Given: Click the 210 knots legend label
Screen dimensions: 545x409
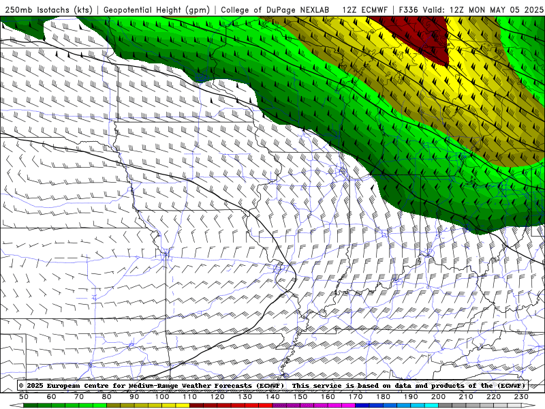Looking at the screenshot, I should [x=466, y=397].
